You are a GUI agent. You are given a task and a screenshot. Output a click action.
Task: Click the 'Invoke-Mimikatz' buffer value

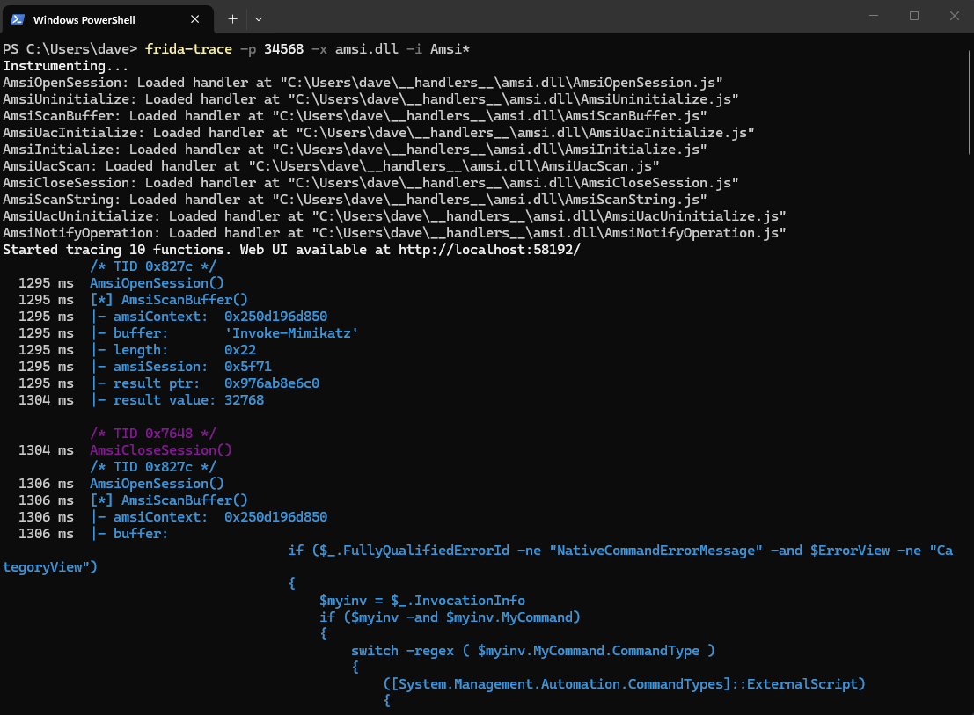pos(291,333)
